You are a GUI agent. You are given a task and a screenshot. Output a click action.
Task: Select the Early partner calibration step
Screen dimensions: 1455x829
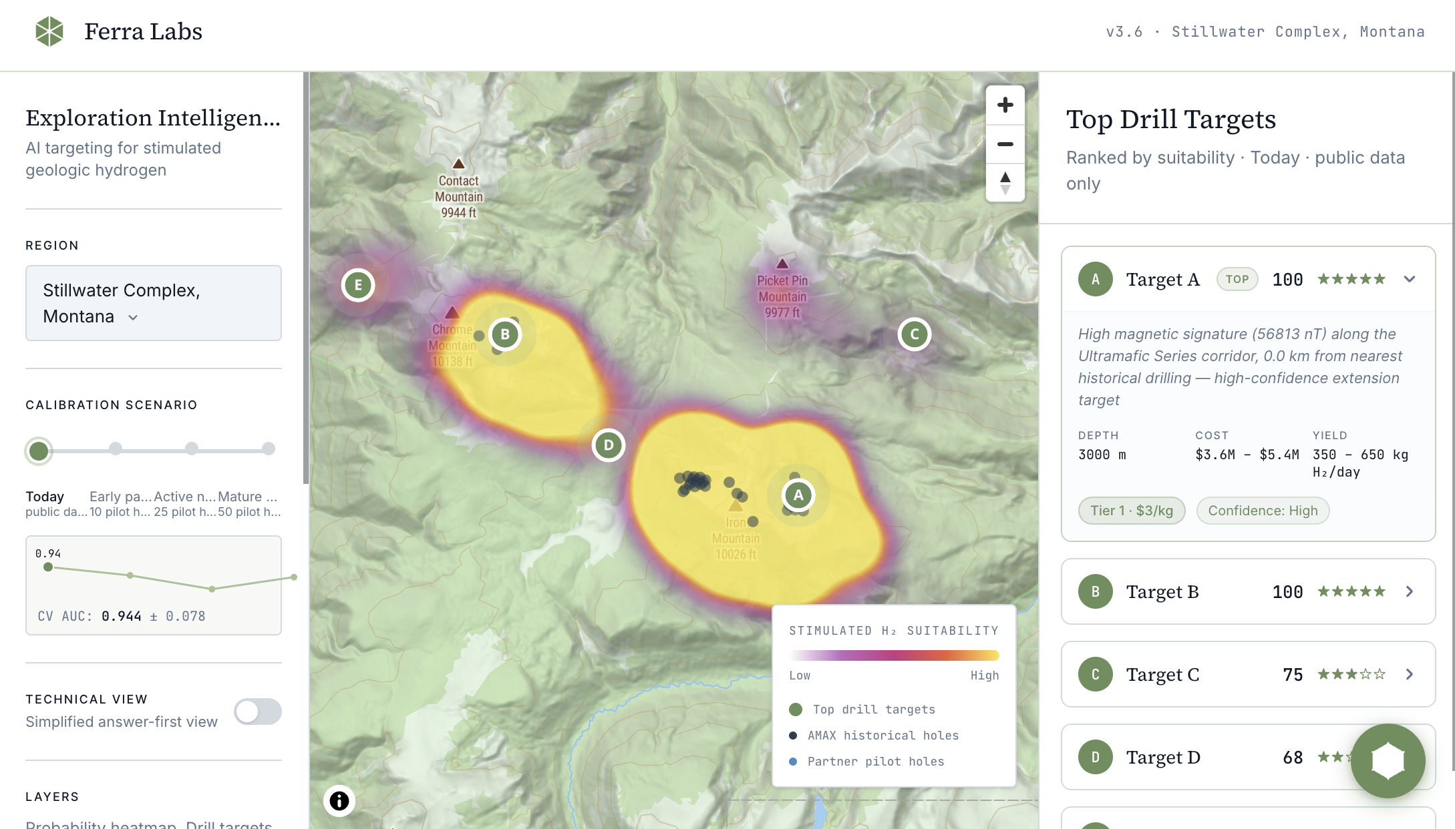coord(116,449)
